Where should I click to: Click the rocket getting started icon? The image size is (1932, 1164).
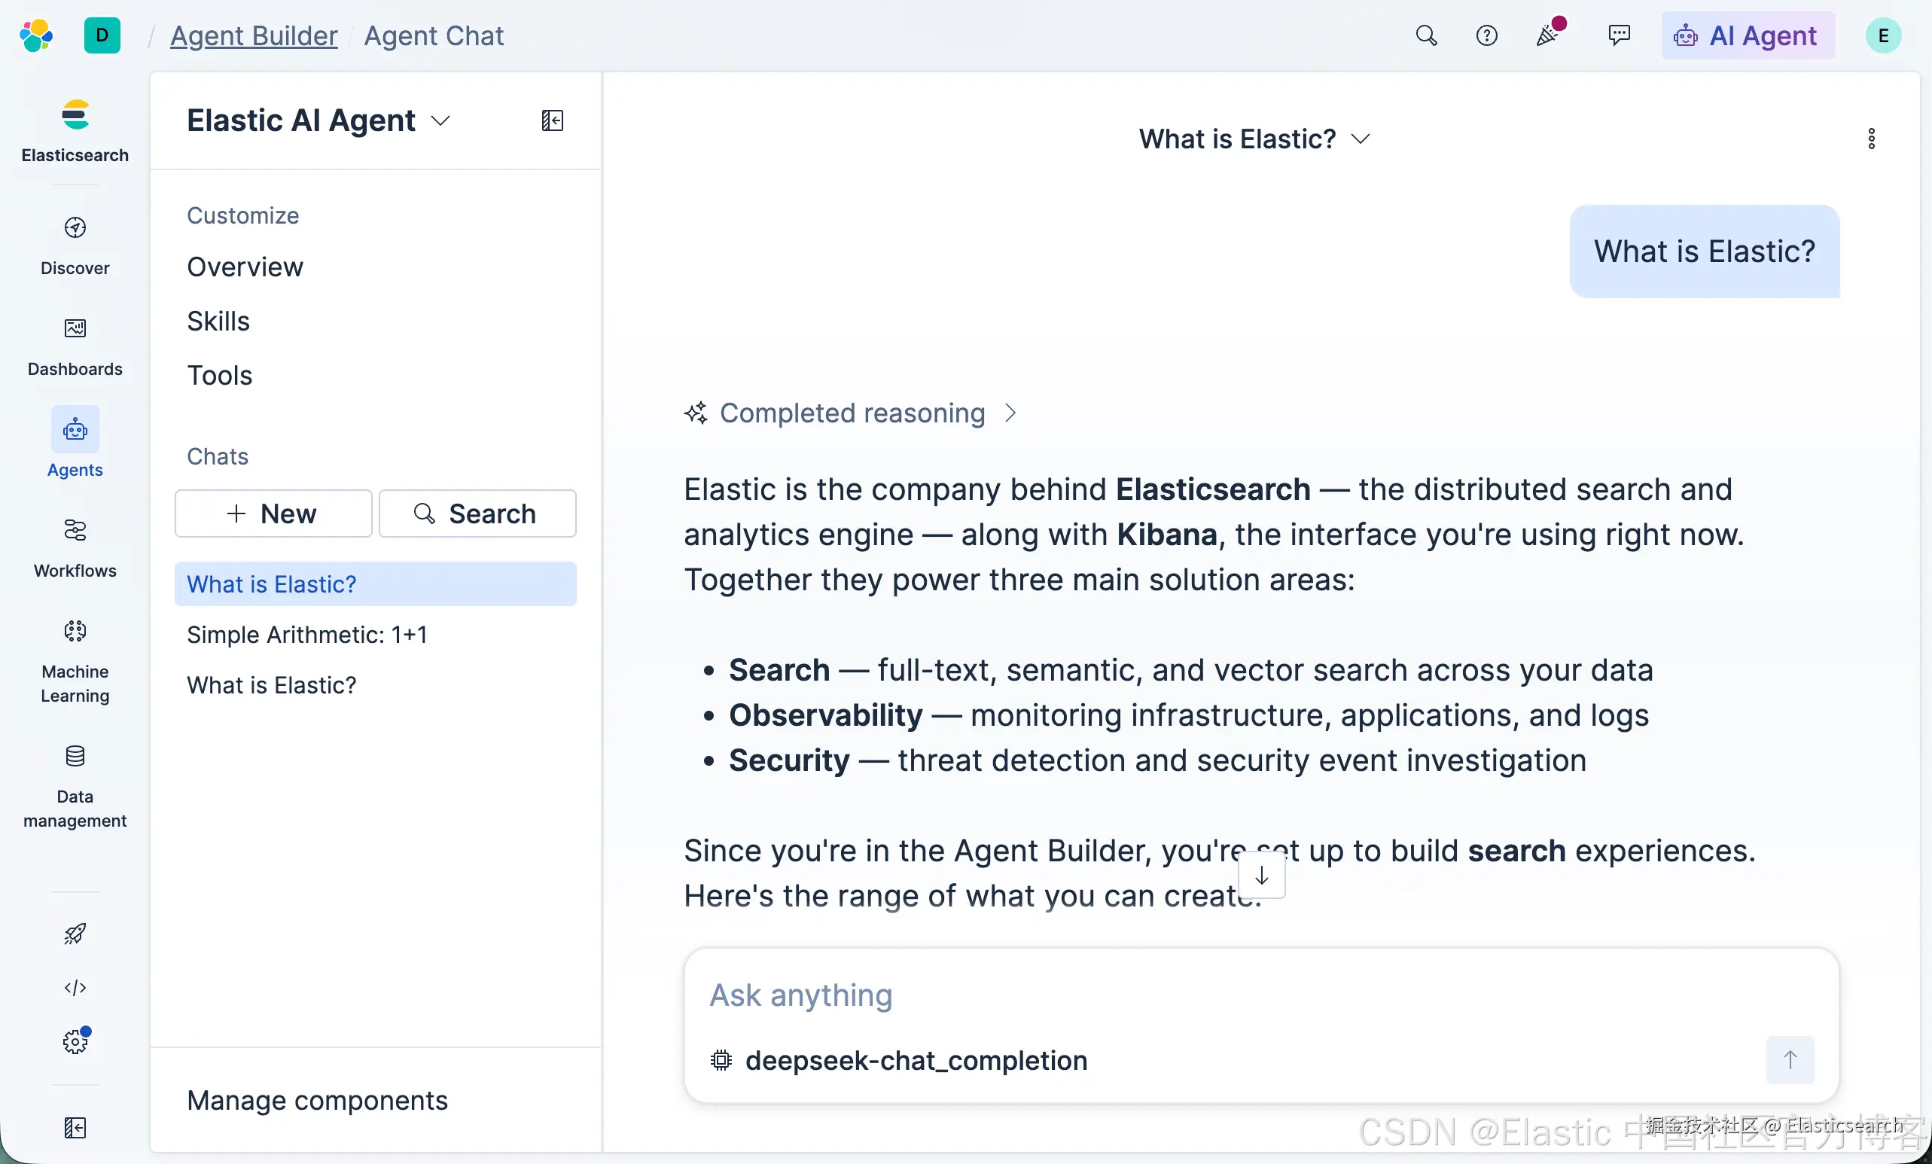(x=75, y=934)
